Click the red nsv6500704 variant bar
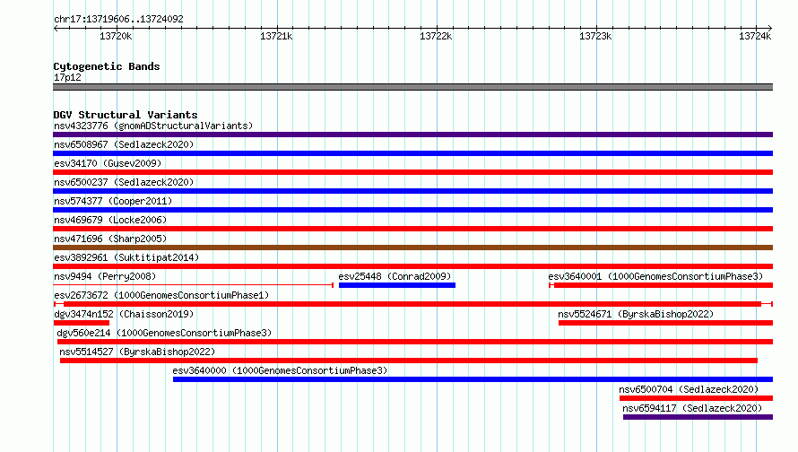The image size is (798, 452). click(x=696, y=398)
